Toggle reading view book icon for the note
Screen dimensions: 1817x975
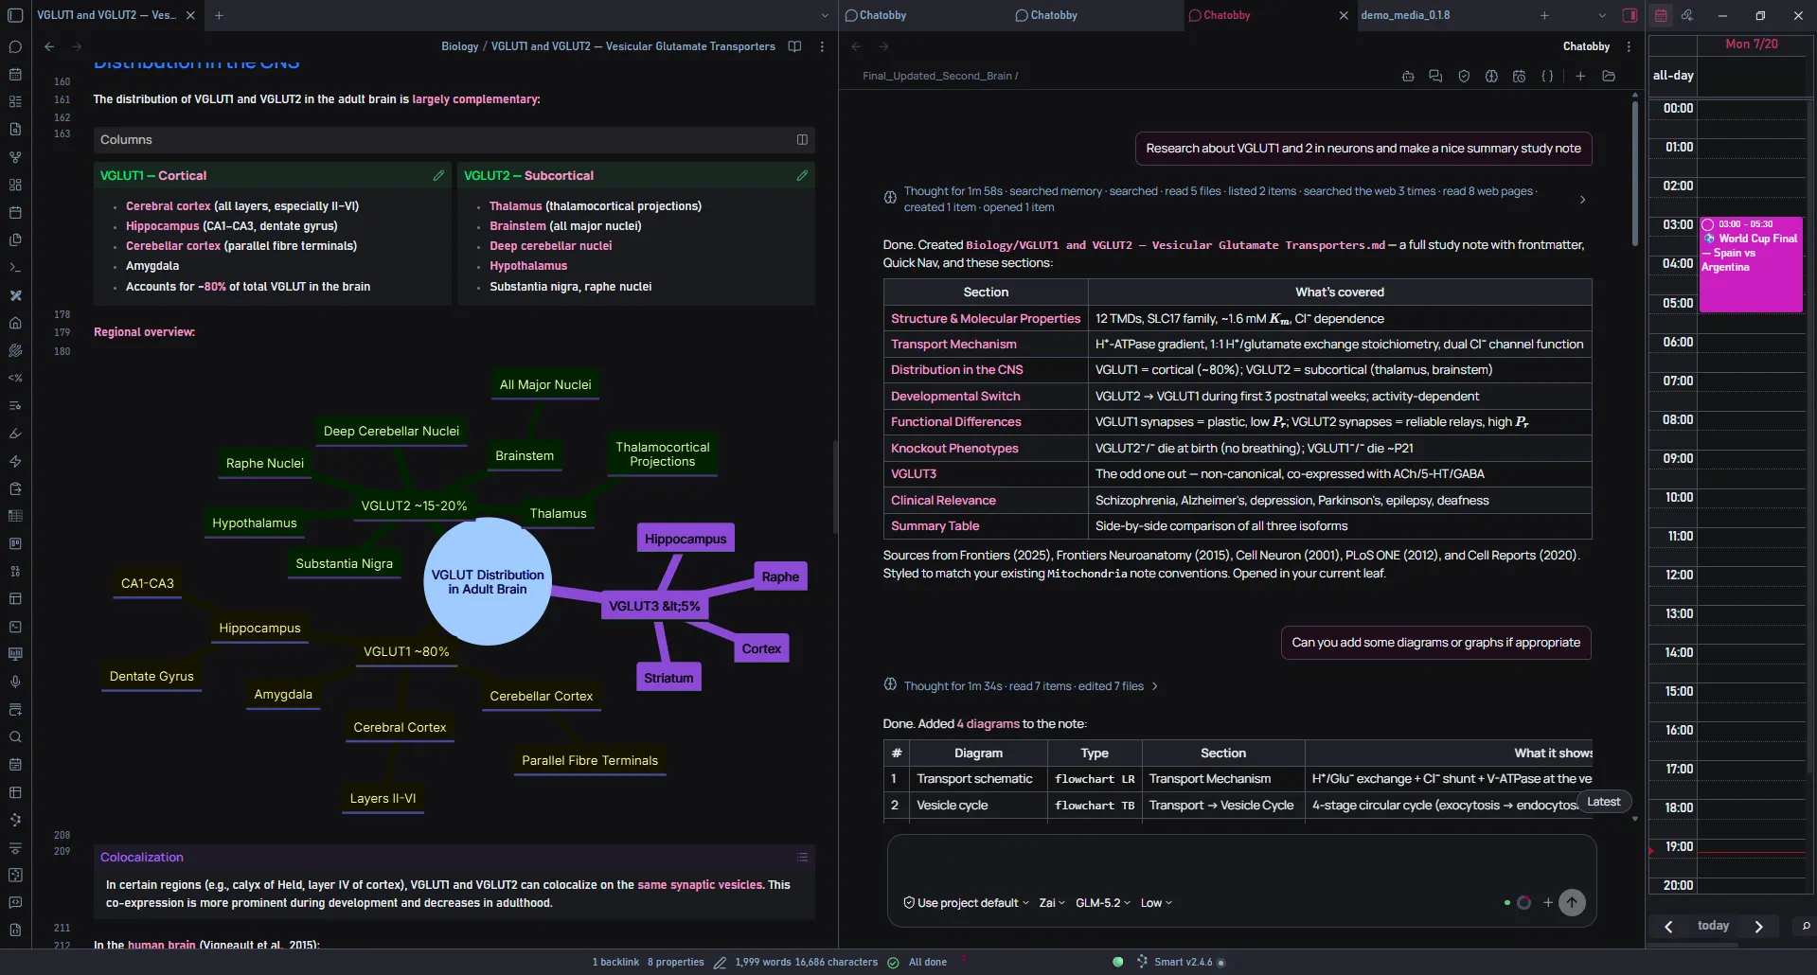pyautogui.click(x=795, y=46)
